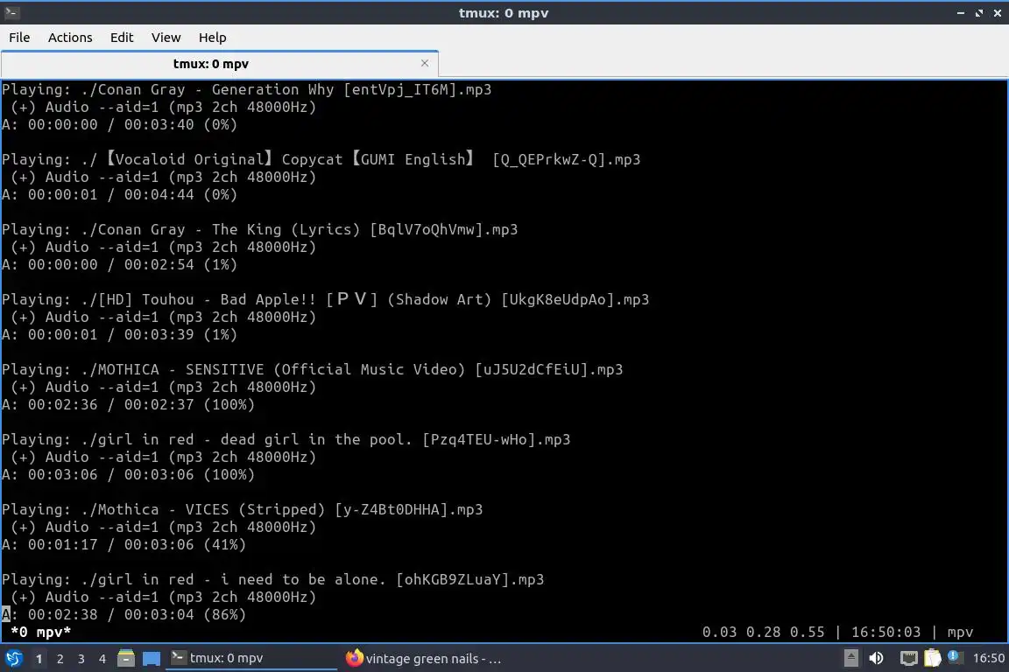This screenshot has width=1009, height=672.
Task: Close the terminal window via title bar
Action: tap(998, 13)
